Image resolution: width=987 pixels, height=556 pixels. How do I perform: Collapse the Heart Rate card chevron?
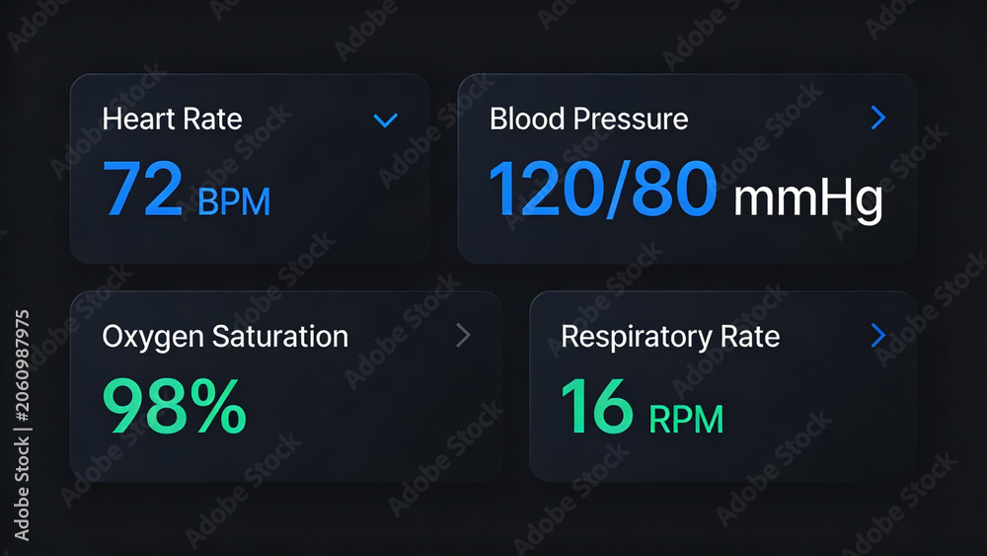click(x=385, y=119)
